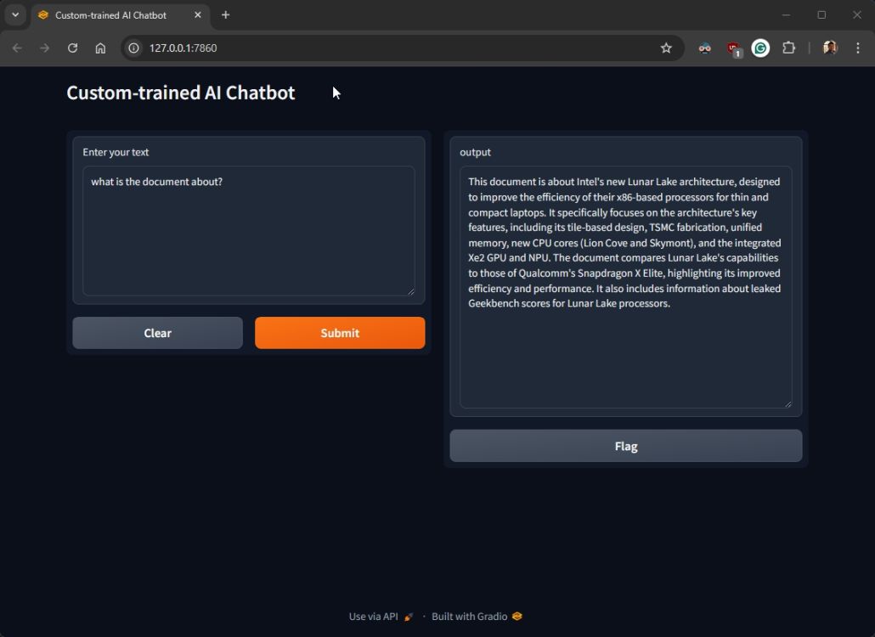
Task: Click the rocket icon next to Use via API
Action: click(x=409, y=617)
